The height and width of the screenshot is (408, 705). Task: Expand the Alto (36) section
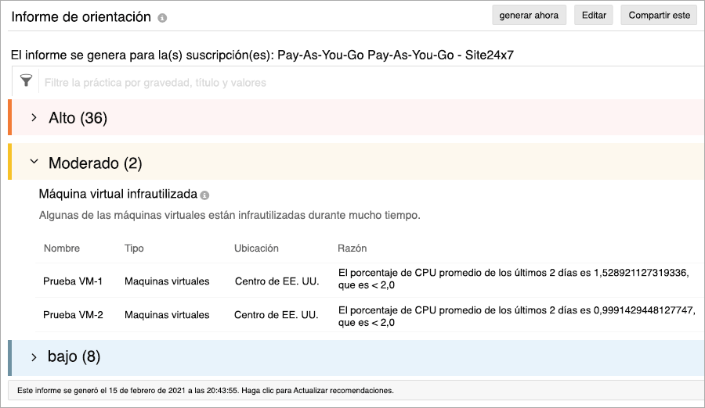point(34,118)
